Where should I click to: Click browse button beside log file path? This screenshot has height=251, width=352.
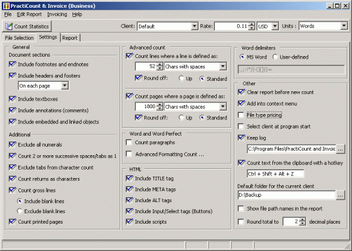(340, 149)
